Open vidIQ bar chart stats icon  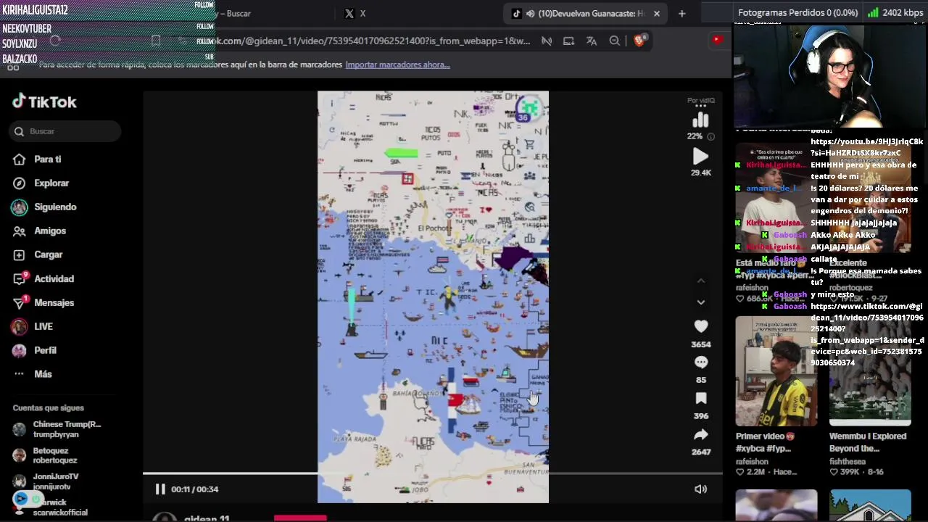700,120
